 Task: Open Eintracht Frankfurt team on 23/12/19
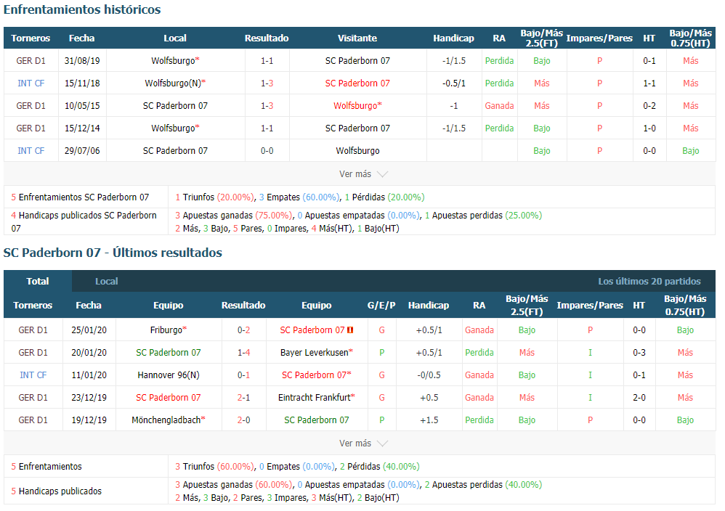(x=316, y=397)
